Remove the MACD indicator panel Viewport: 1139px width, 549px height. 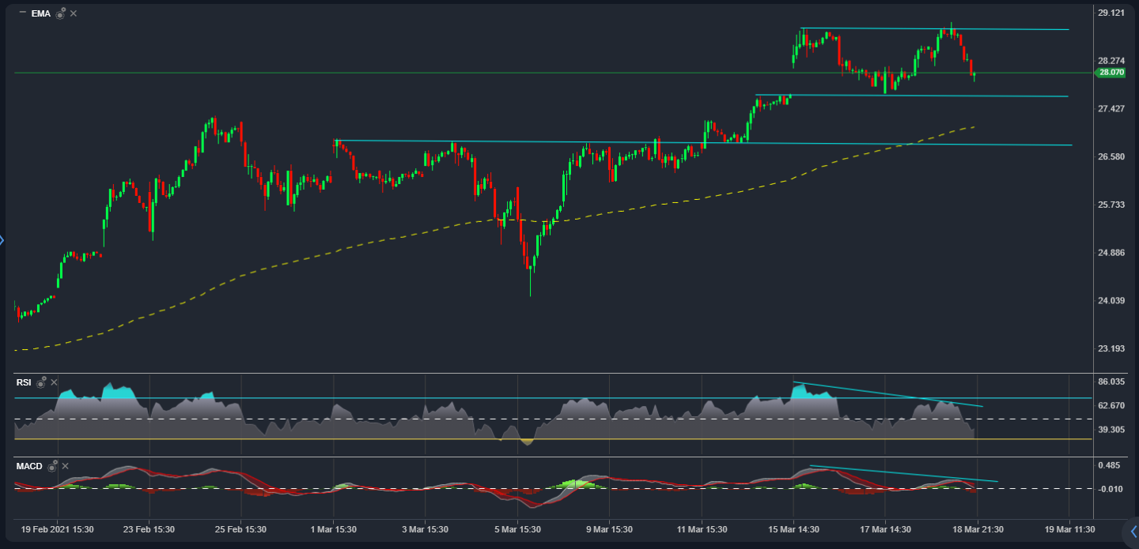66,466
